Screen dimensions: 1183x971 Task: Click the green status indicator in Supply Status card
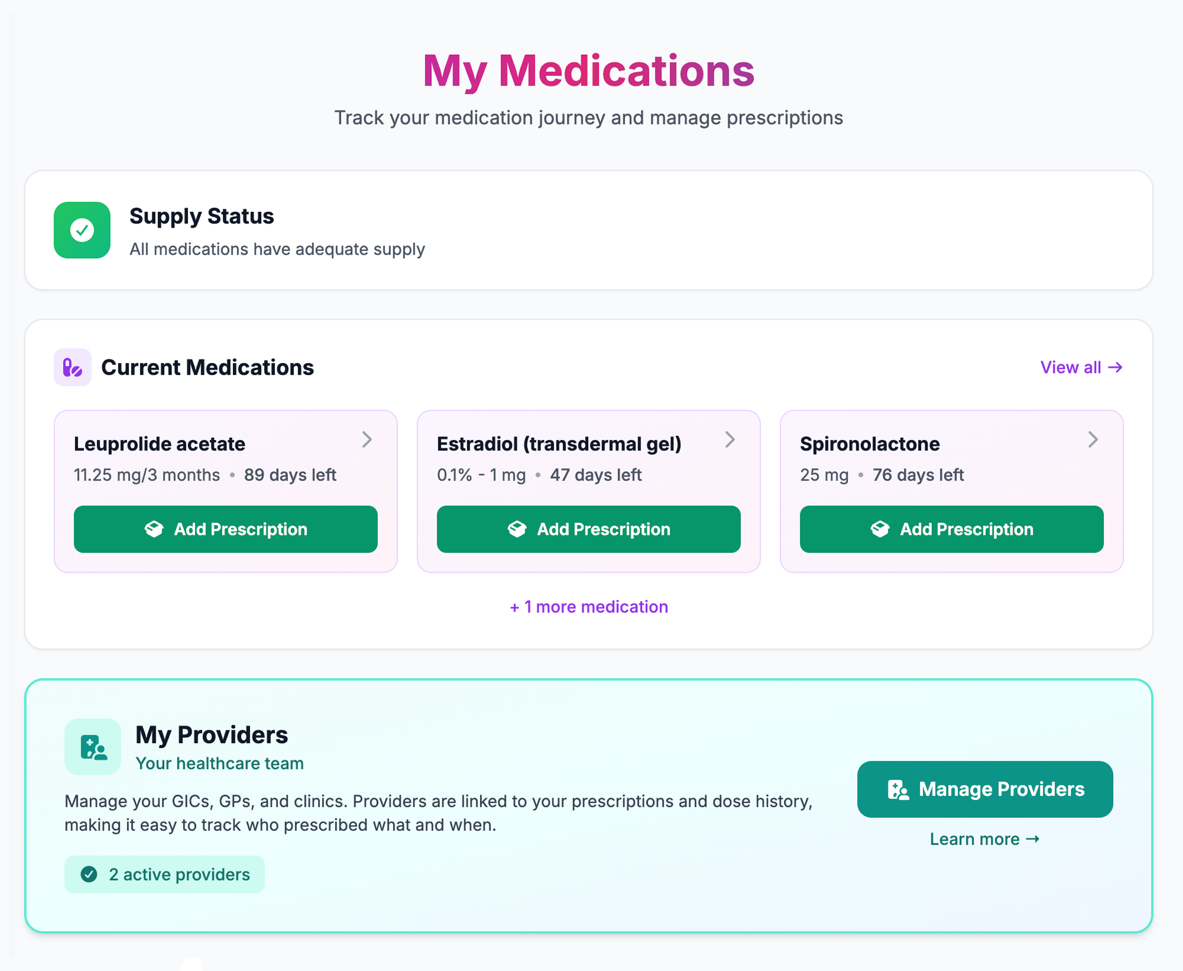[81, 231]
